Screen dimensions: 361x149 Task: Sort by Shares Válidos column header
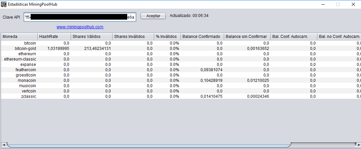point(92,37)
